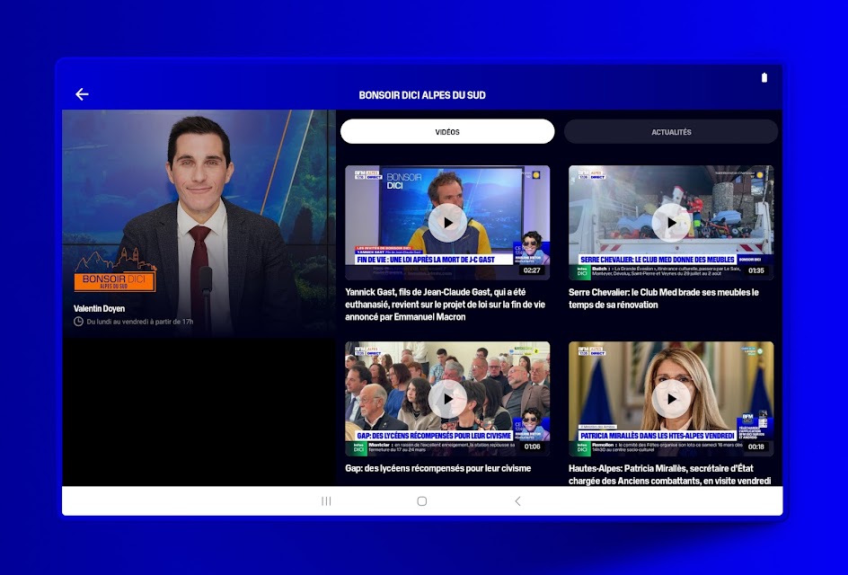Click the host name 'Valentin Doyen'
Image resolution: width=848 pixels, height=575 pixels.
coord(99,308)
